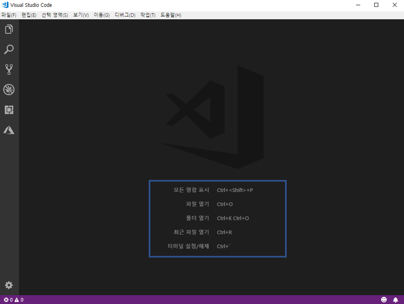Viewport: 404px width, 304px height.
Task: Open the 파일(F) menu
Action: [9, 15]
